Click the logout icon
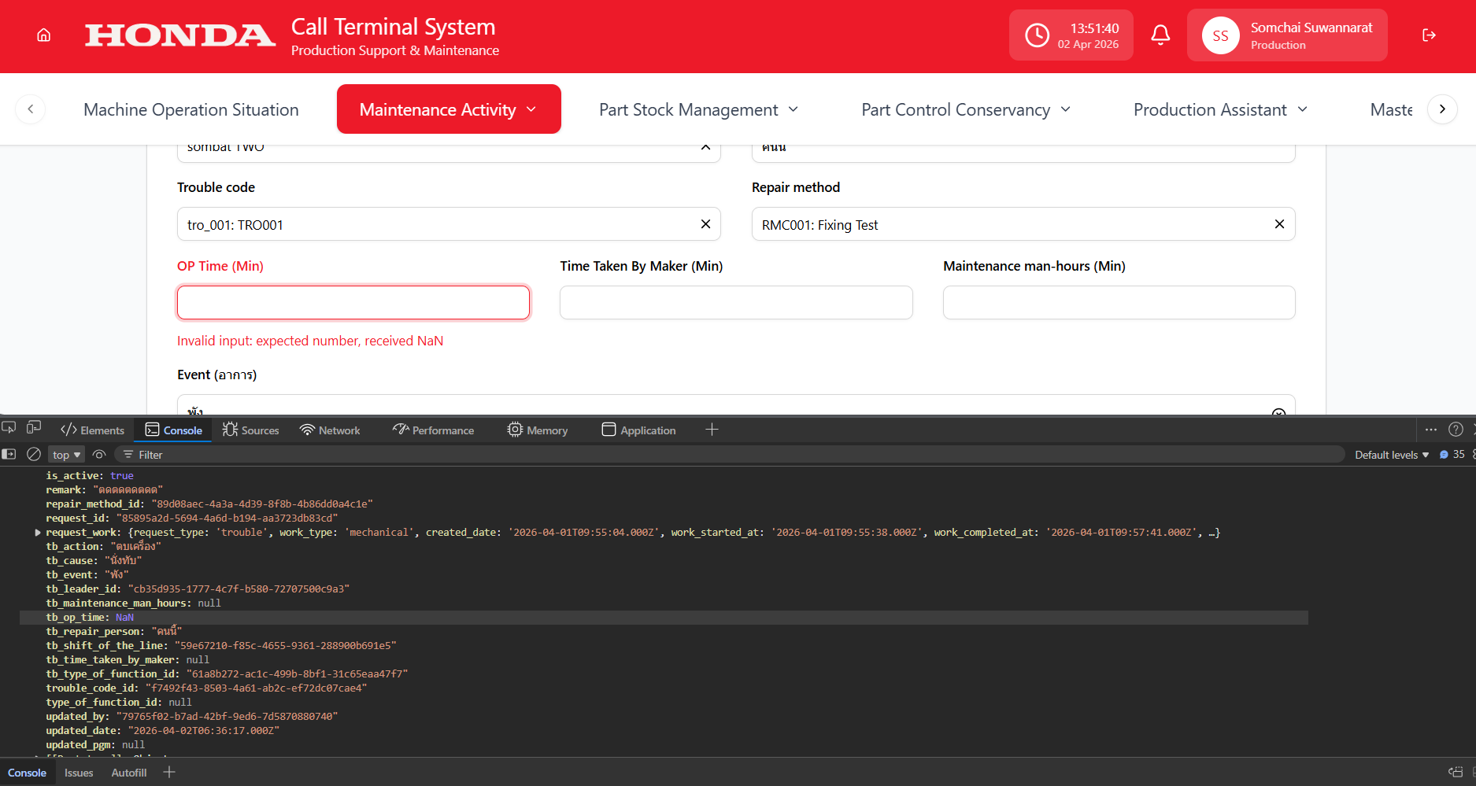 click(x=1429, y=35)
